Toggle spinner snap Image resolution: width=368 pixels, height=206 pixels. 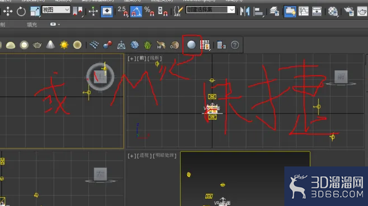point(163,11)
